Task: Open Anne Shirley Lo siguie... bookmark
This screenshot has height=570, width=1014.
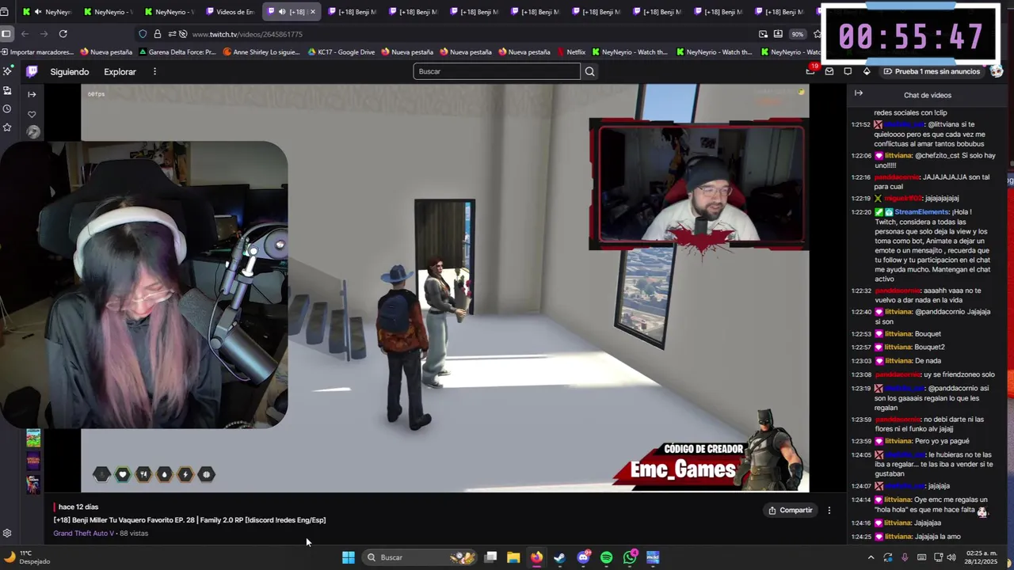Action: (261, 52)
